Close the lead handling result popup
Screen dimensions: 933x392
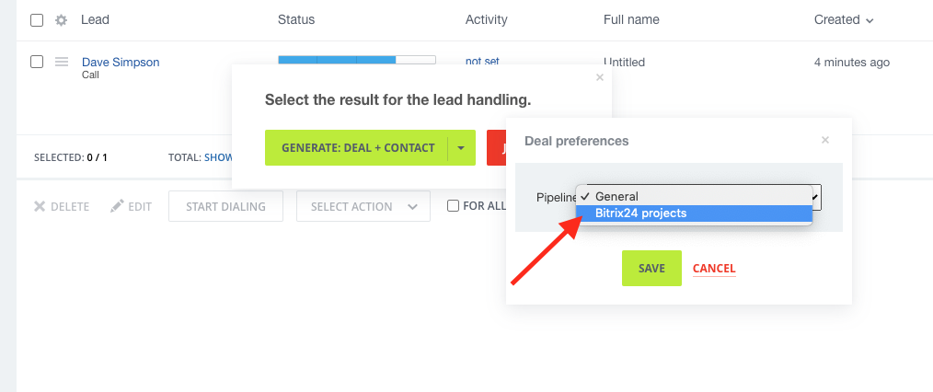click(599, 77)
